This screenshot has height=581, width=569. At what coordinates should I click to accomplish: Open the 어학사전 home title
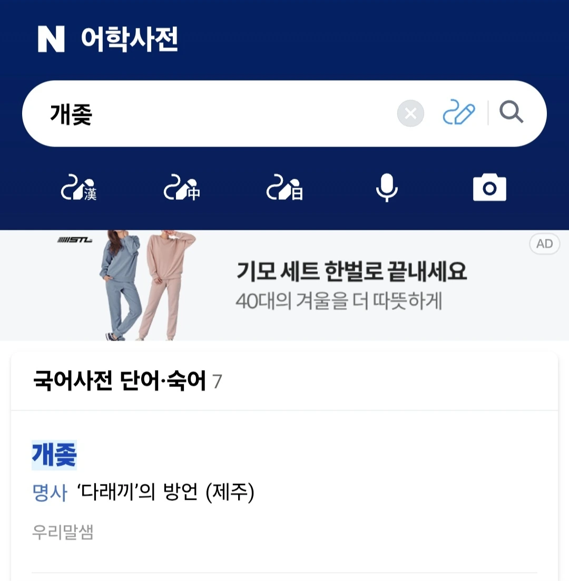(x=130, y=39)
